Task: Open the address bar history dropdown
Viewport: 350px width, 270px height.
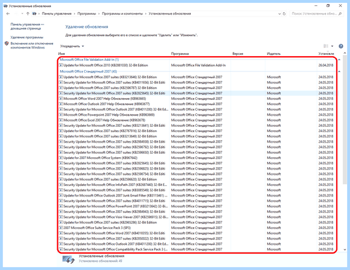Action: (279, 14)
